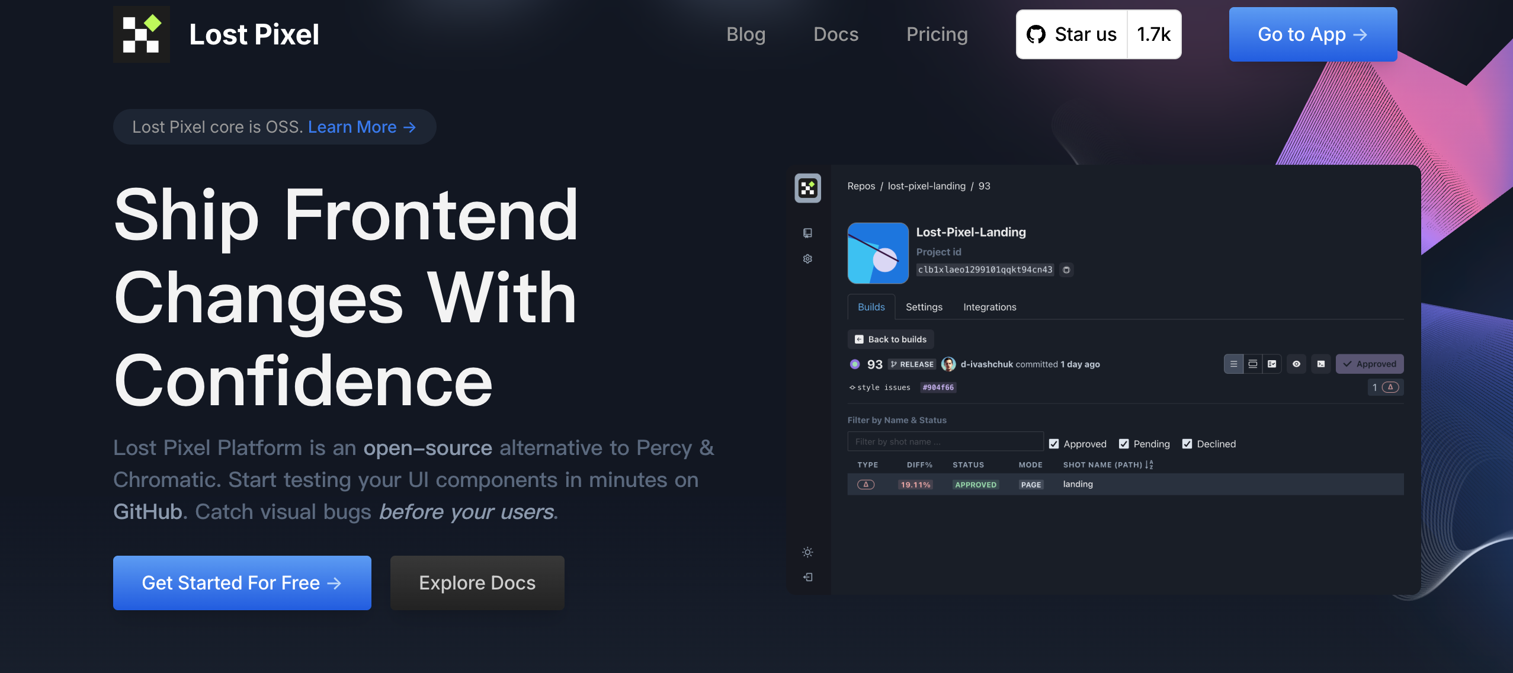This screenshot has height=673, width=1513.
Task: Switch to the Builds tab
Action: (x=871, y=307)
